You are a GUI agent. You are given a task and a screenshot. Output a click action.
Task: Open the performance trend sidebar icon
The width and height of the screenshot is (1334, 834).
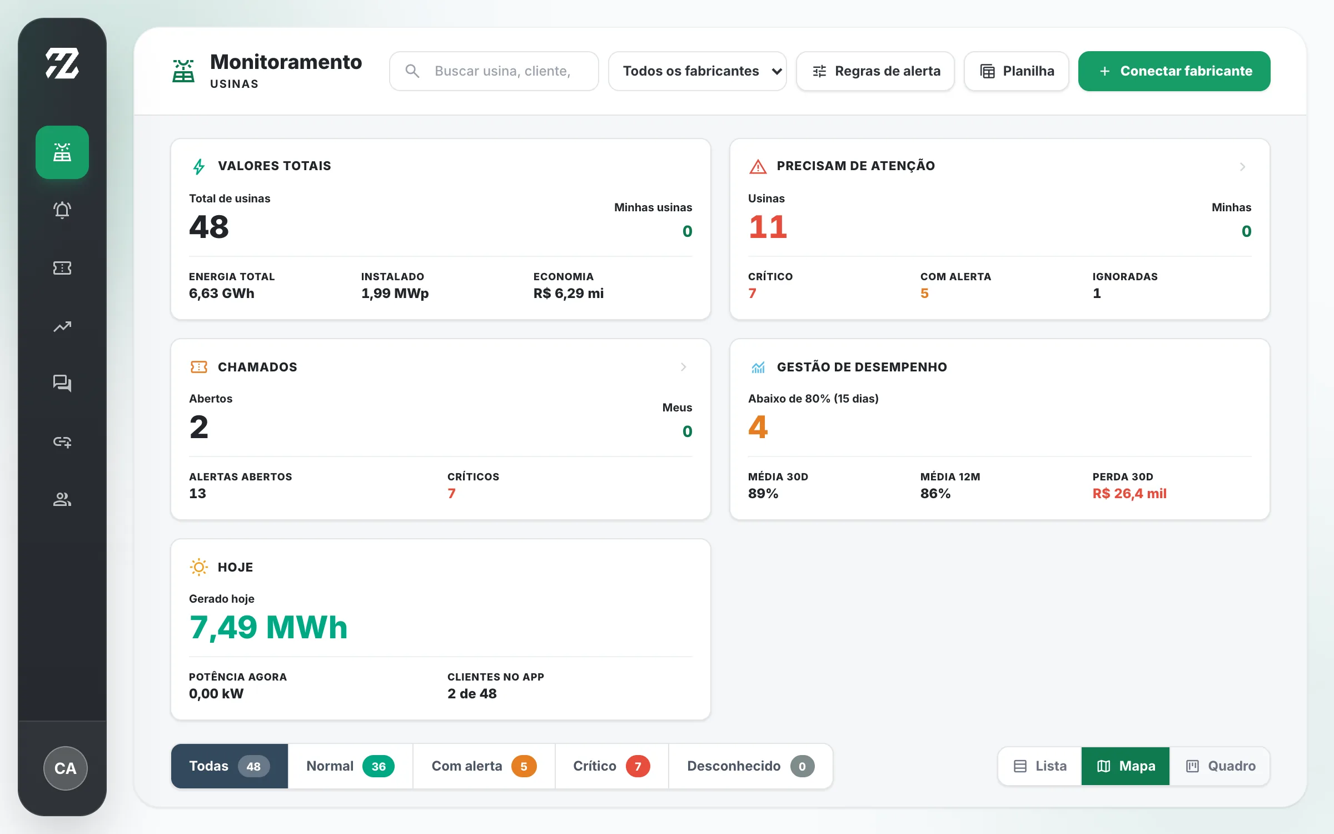click(x=62, y=326)
